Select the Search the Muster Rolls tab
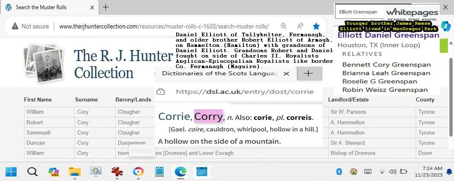The image size is (454, 181). (x=50, y=7)
